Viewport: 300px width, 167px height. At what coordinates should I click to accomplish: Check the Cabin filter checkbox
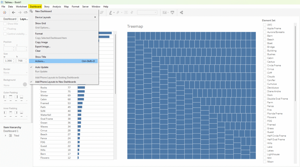click(x=265, y=58)
